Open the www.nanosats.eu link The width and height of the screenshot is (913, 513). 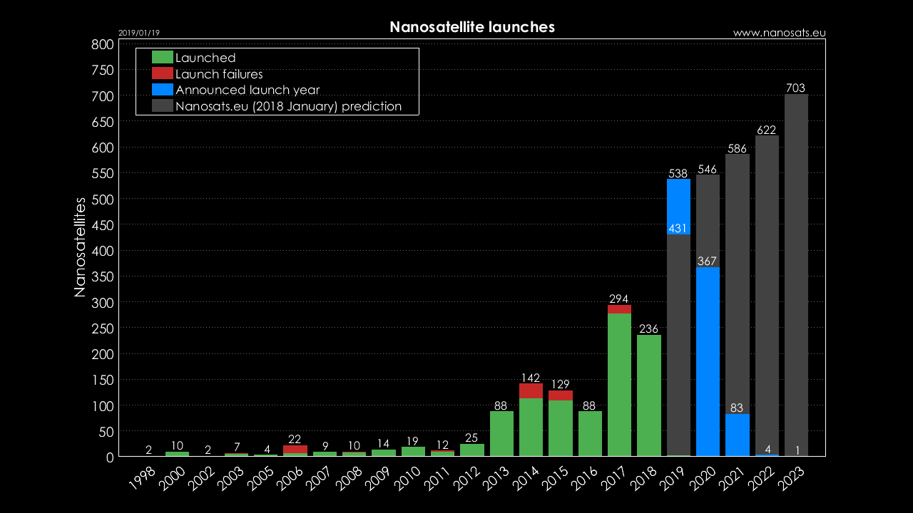coord(779,33)
